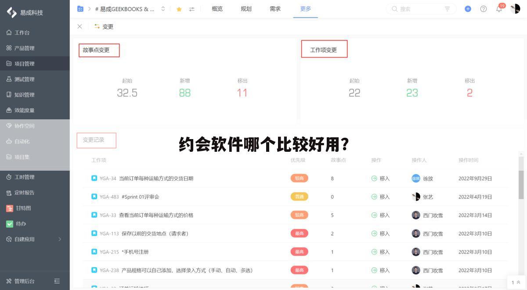
Task: Switch to the 规划 tab
Action: click(246, 9)
